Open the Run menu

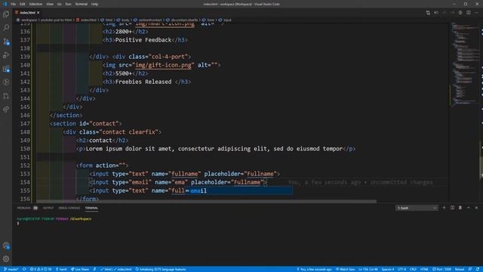point(68,4)
